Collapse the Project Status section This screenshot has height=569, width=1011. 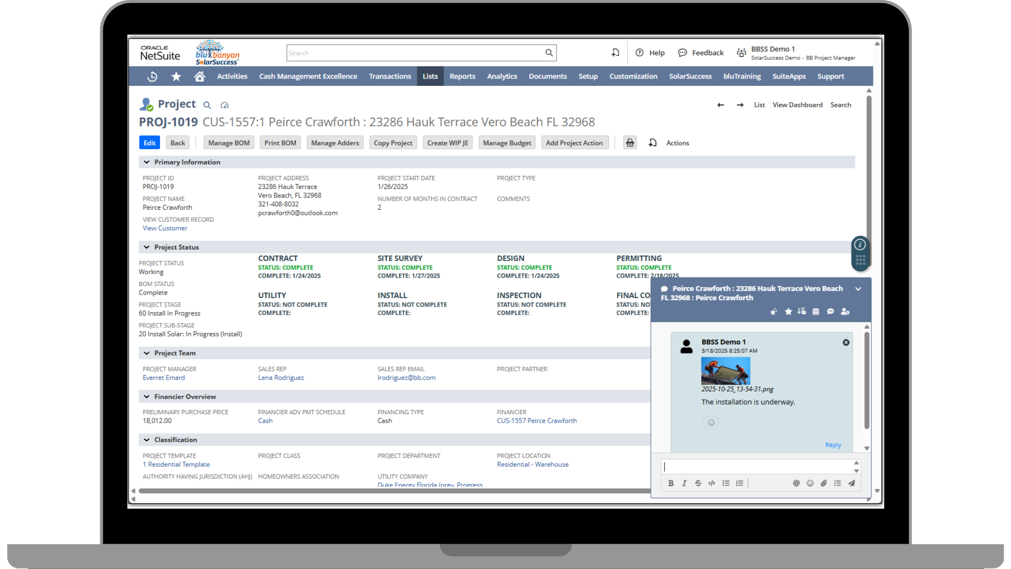(x=146, y=247)
